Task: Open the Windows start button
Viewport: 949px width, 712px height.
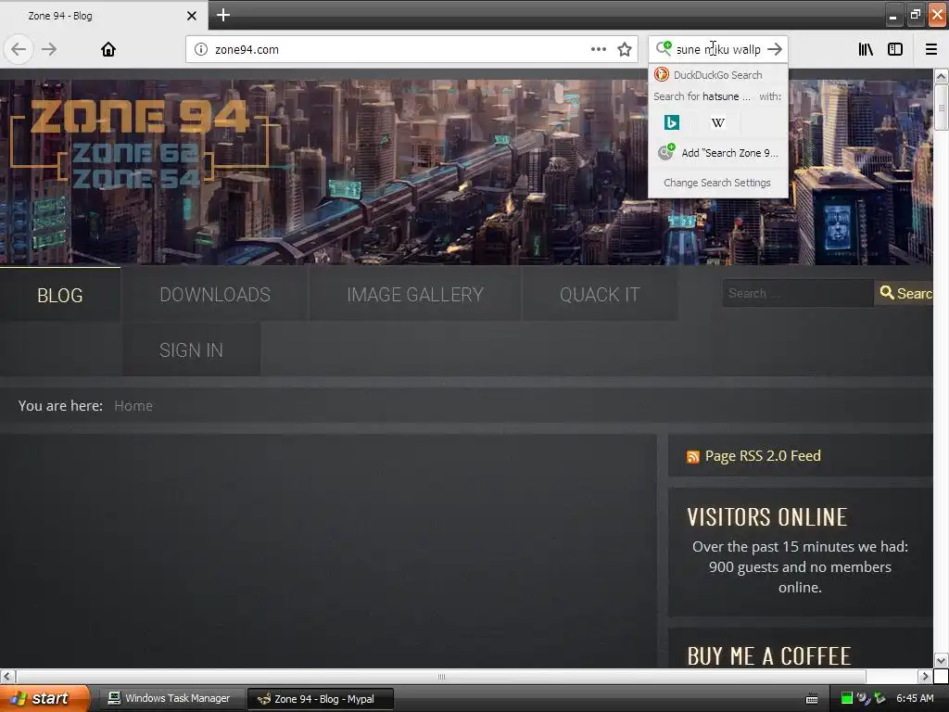Action: 44,698
